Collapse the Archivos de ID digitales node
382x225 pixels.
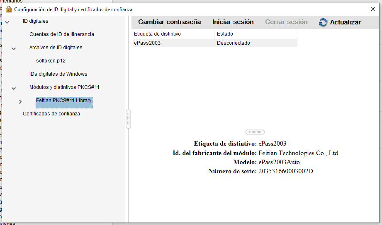pos(14,48)
